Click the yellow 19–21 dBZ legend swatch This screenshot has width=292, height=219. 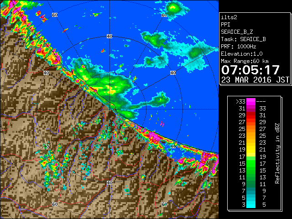point(251,150)
